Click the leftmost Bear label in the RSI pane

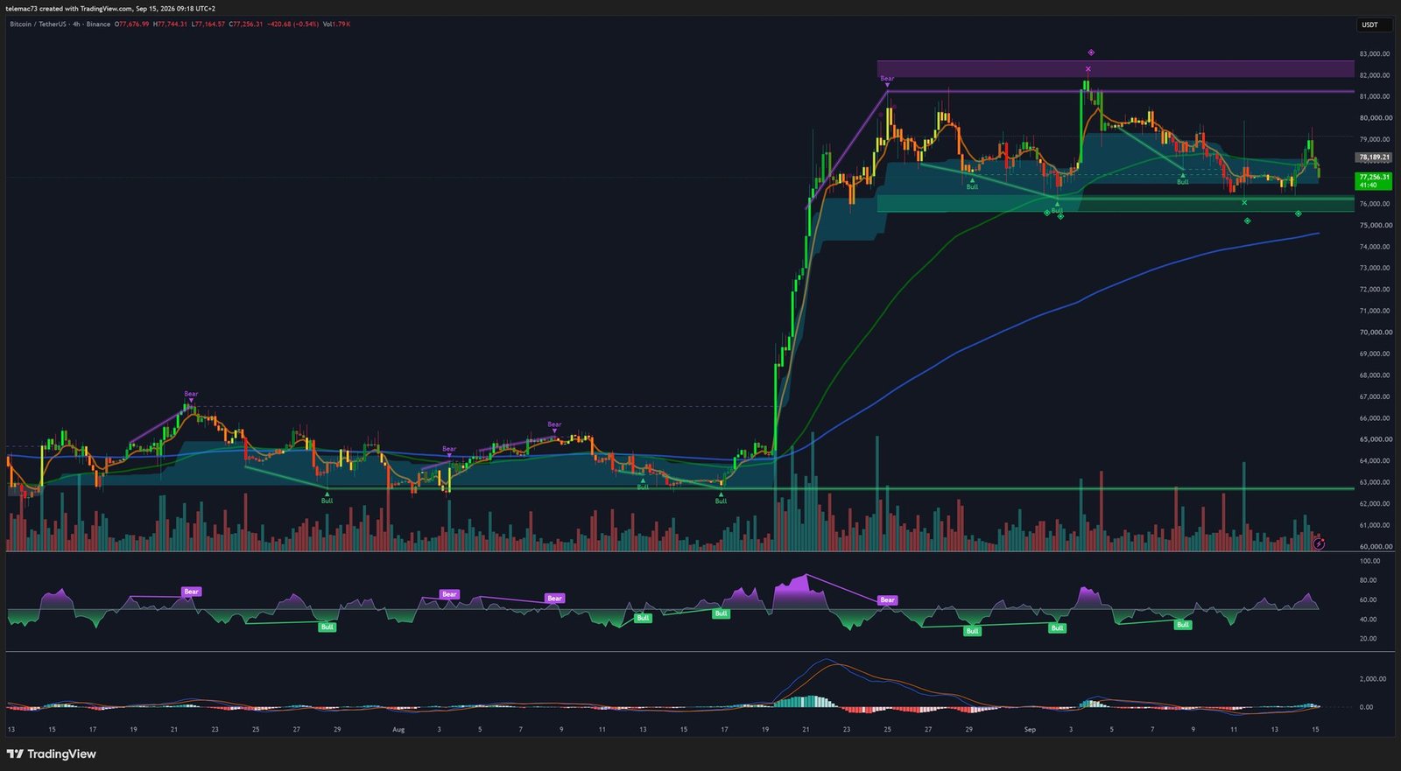coord(191,592)
